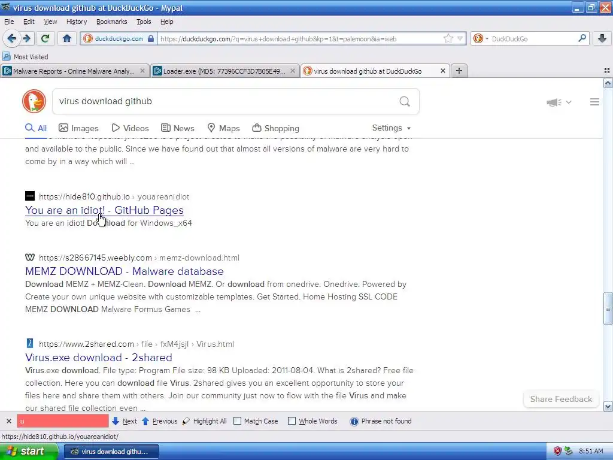Open the DuckDuckGo hamburger menu
The image size is (613, 460).
pos(594,102)
